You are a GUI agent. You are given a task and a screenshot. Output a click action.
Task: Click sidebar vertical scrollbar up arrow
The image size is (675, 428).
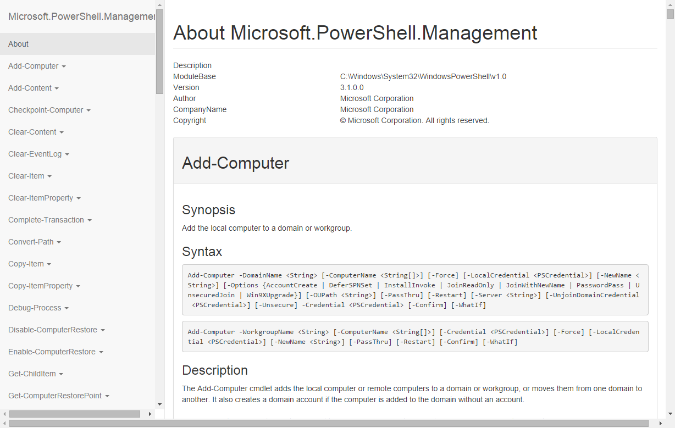159,4
